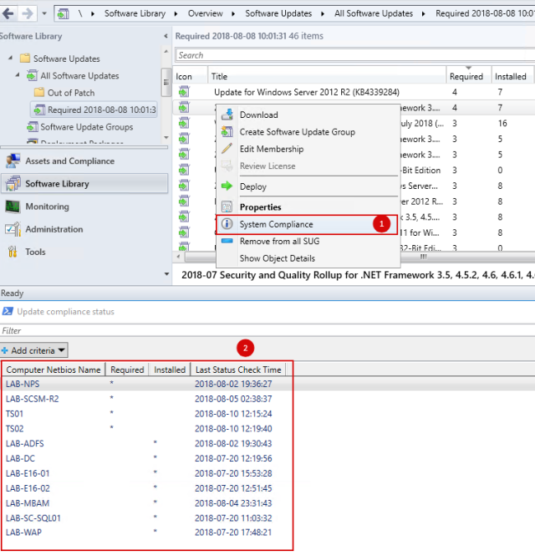The height and width of the screenshot is (556, 535).
Task: Click green Deploy arrow icon
Action: tap(227, 186)
